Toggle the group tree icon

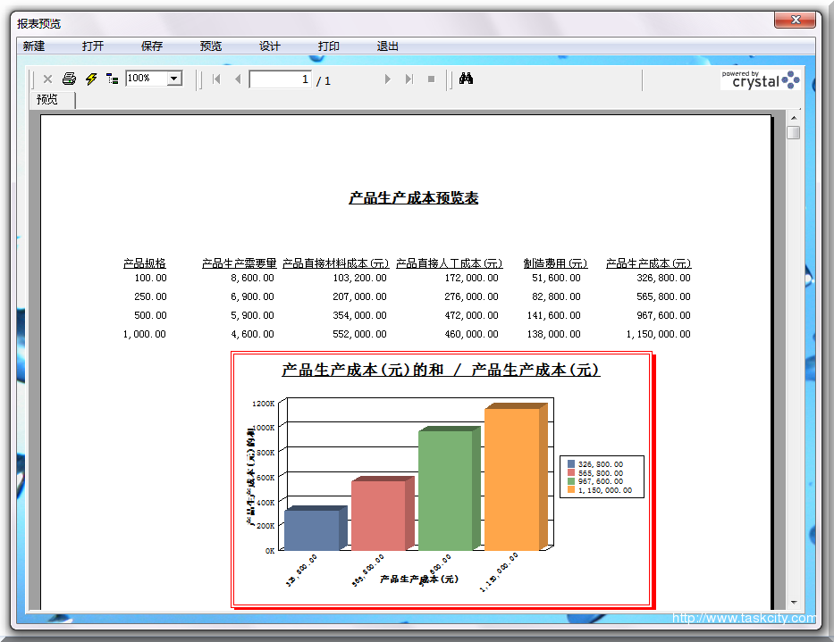click(x=113, y=79)
